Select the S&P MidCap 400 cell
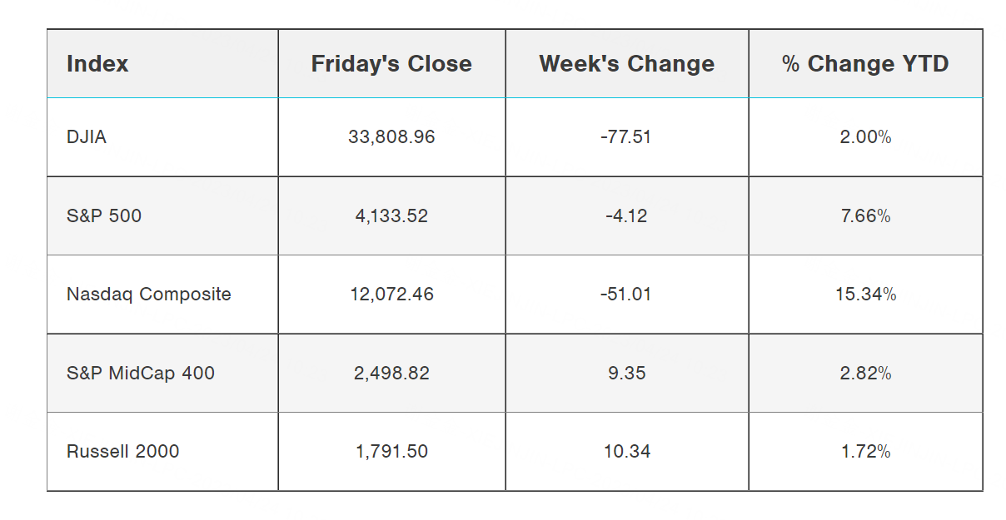 coord(141,374)
